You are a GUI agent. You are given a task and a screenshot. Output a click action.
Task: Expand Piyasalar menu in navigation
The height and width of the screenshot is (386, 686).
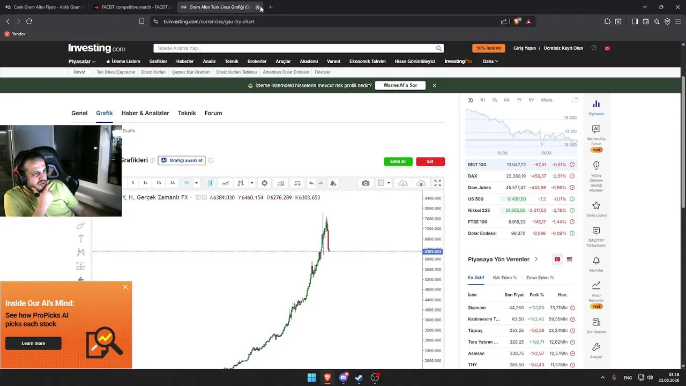pos(82,62)
